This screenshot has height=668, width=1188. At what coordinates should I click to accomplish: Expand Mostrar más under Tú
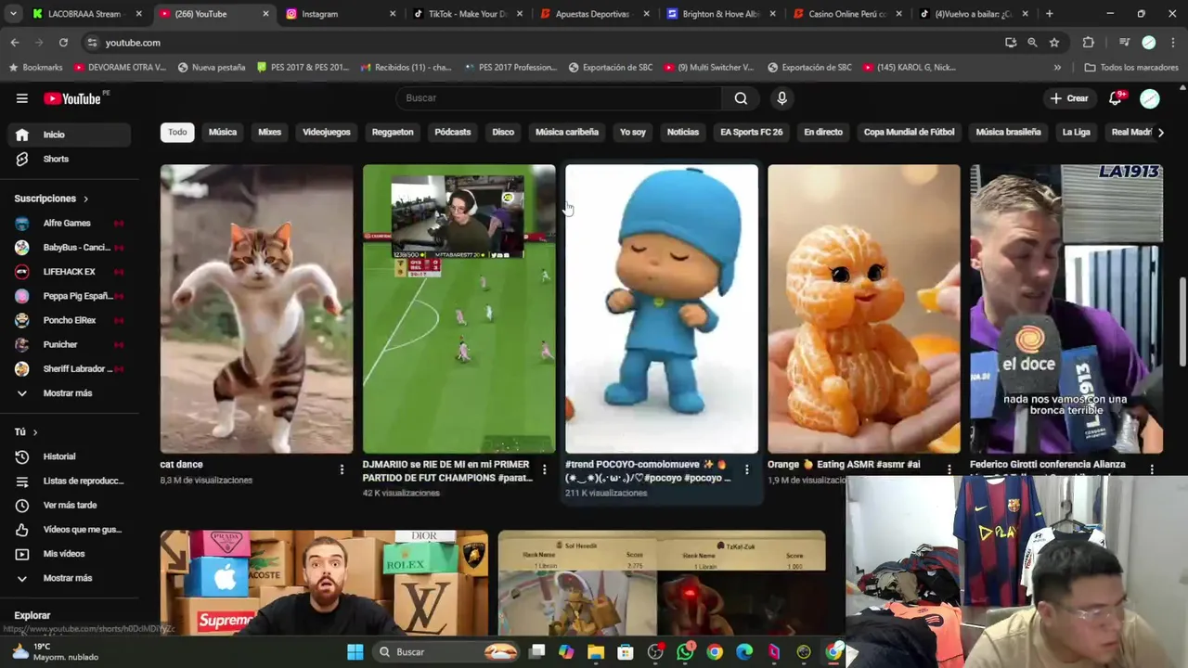tap(71, 578)
